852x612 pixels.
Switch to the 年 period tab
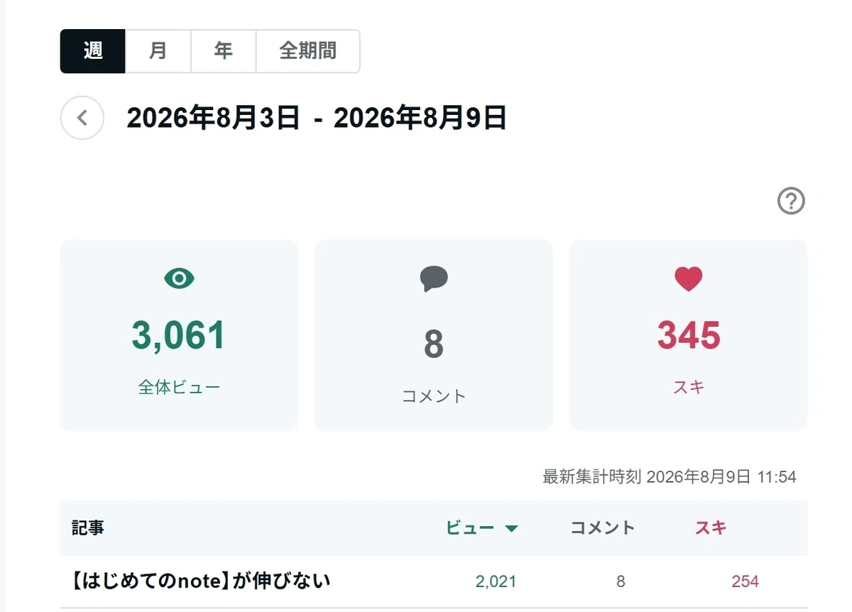(x=224, y=51)
